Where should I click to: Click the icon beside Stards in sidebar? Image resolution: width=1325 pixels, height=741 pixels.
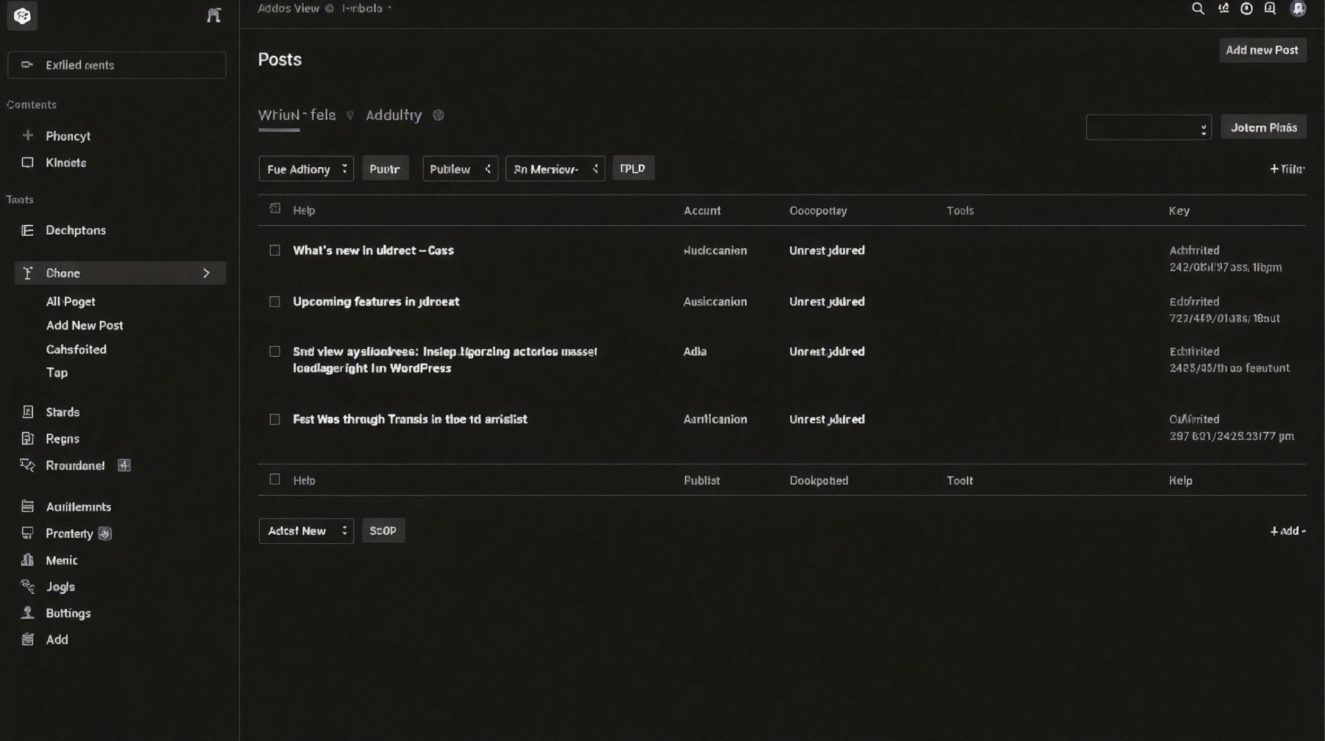(x=28, y=412)
